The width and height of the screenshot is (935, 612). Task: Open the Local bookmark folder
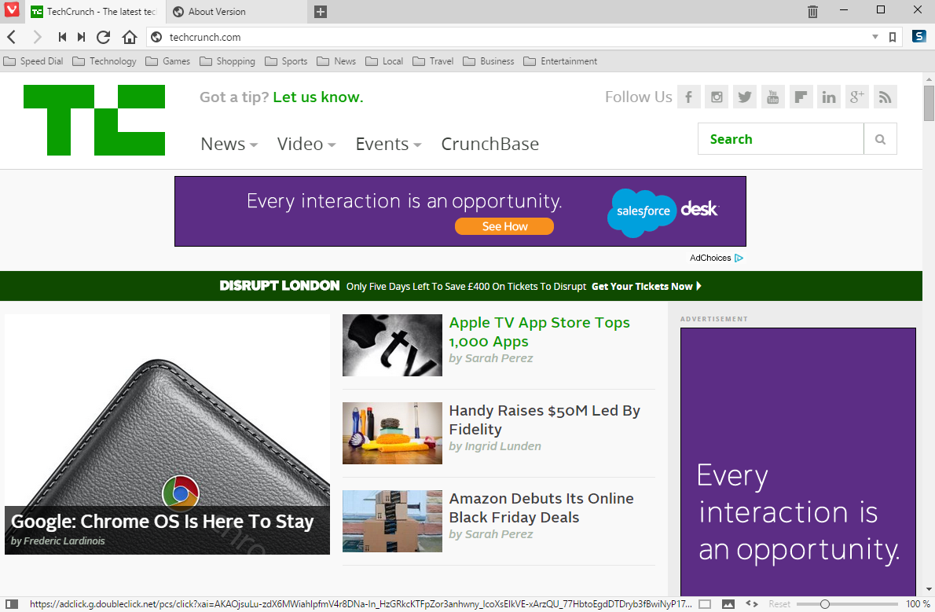coord(385,60)
